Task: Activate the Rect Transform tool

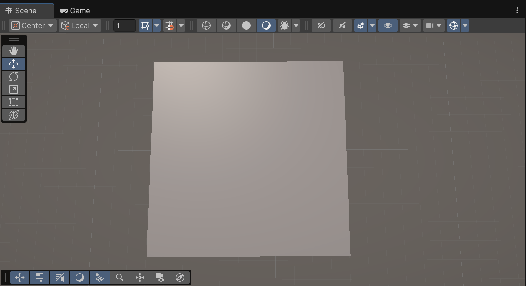Action: [x=14, y=102]
